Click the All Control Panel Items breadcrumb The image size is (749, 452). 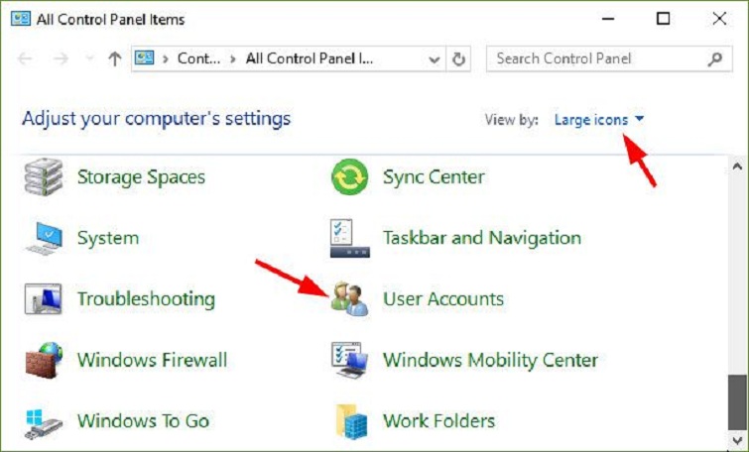click(x=310, y=58)
